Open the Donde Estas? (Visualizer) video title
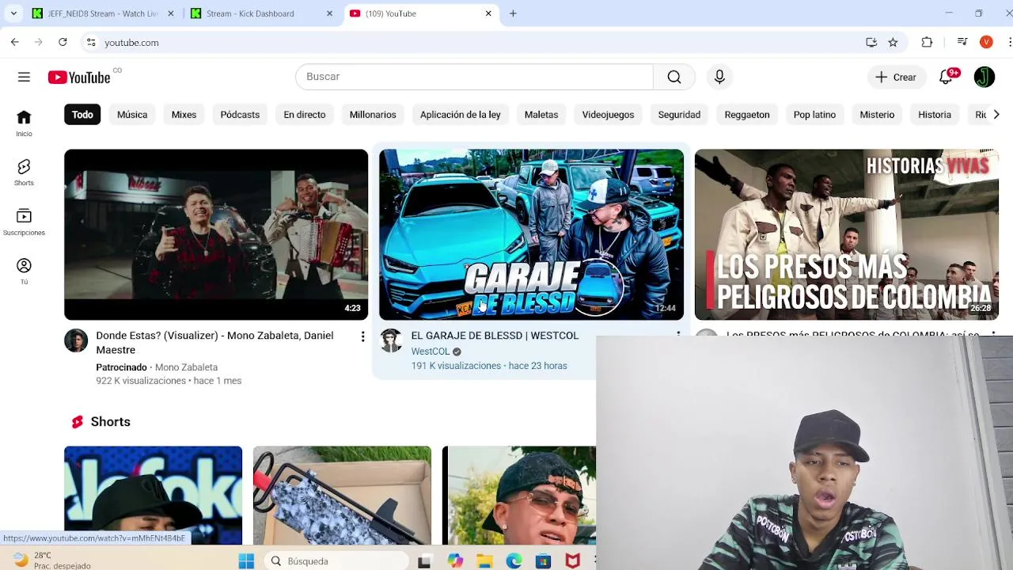 coord(214,343)
